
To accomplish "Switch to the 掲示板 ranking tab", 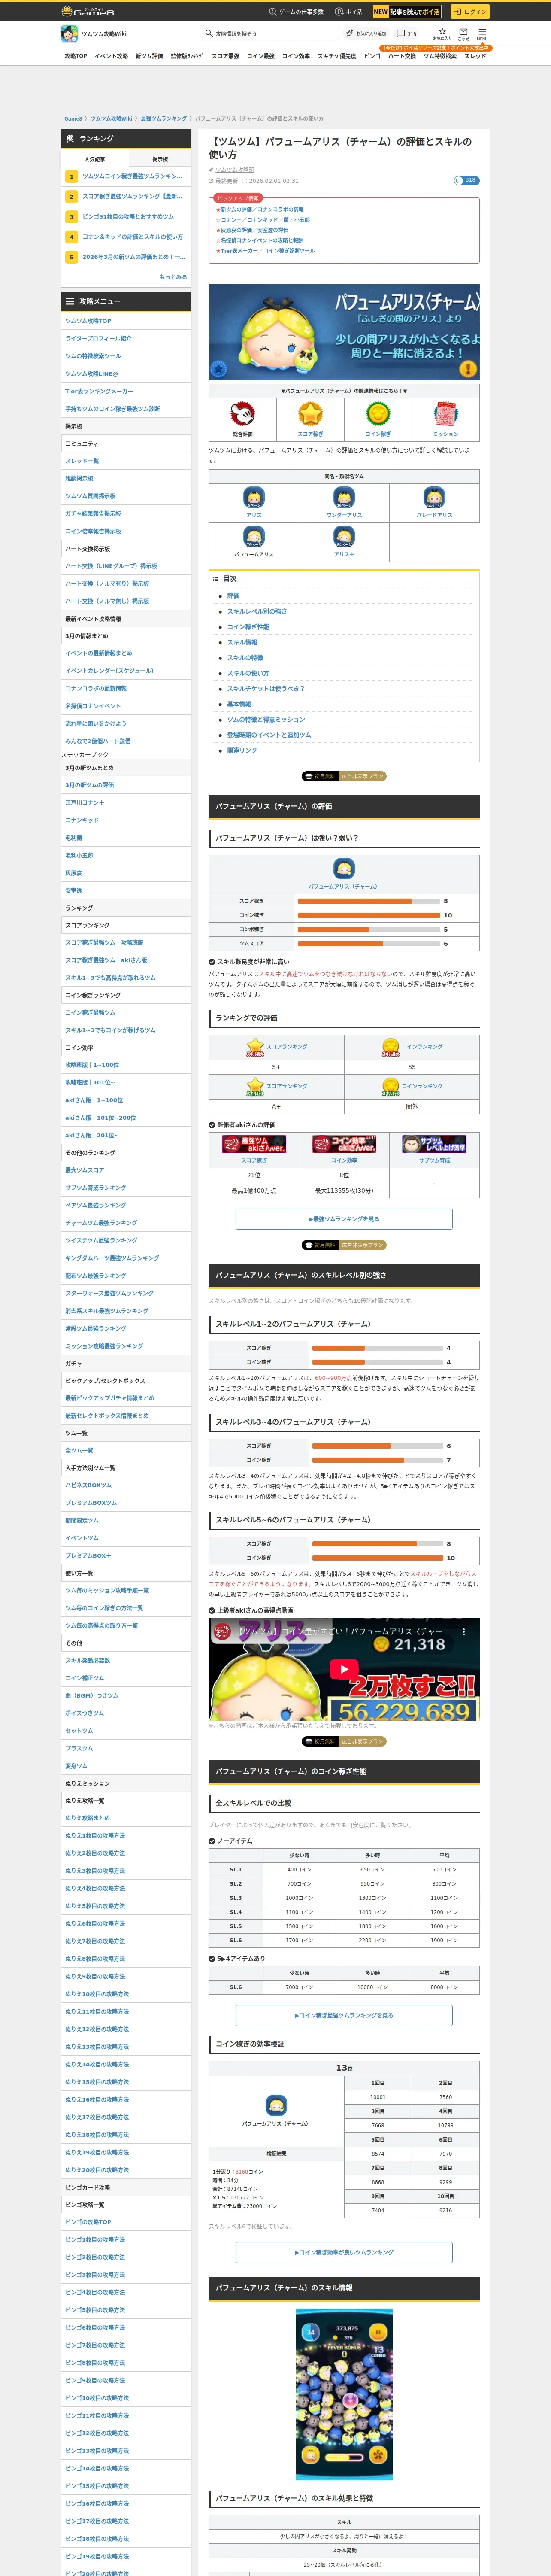I will [x=159, y=159].
